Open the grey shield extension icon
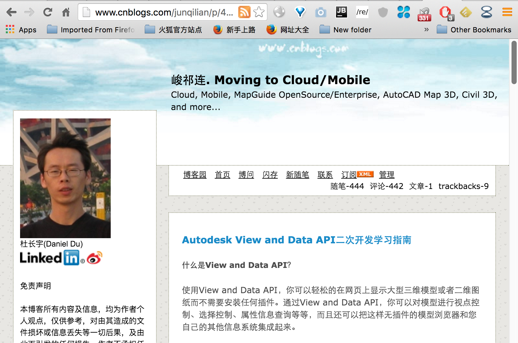Viewport: 518px width, 343px height. pyautogui.click(x=383, y=12)
